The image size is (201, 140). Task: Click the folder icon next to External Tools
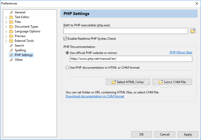tap(11, 41)
